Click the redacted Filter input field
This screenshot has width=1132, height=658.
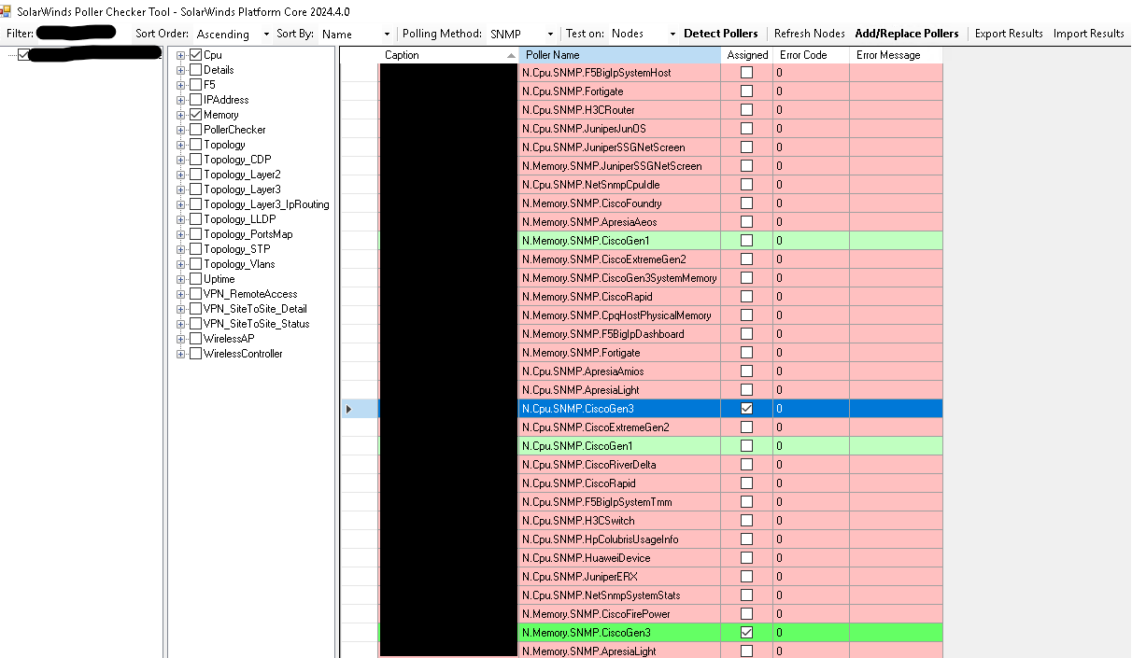[78, 33]
